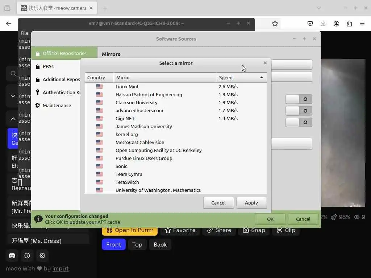
Task: Select the GigeNET mirror
Action: click(176, 118)
